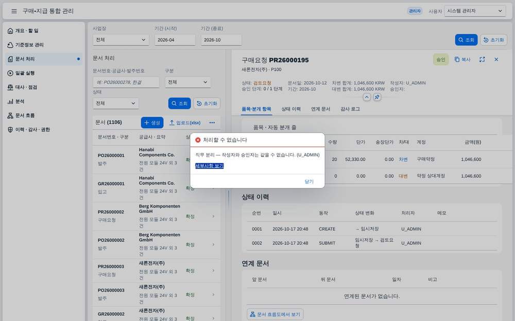The height and width of the screenshot is (321, 515).
Task: Open 대사 · 점검 sidebar item
Action: pos(43,87)
